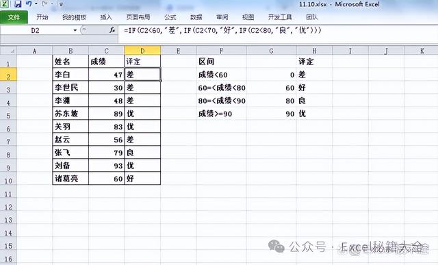The height and width of the screenshot is (265, 438).
Task: Click 良 rating cell in 张飞 row
Action: (x=142, y=153)
